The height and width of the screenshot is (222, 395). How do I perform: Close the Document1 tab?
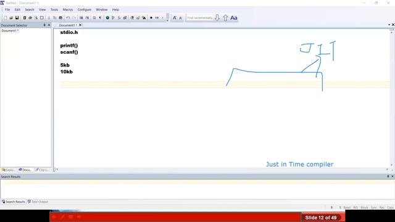(80, 25)
